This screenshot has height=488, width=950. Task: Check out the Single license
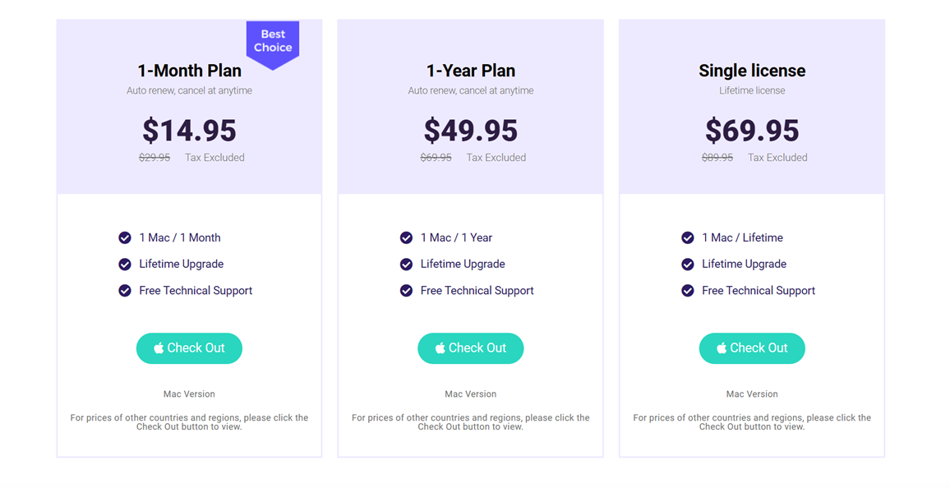click(x=752, y=348)
